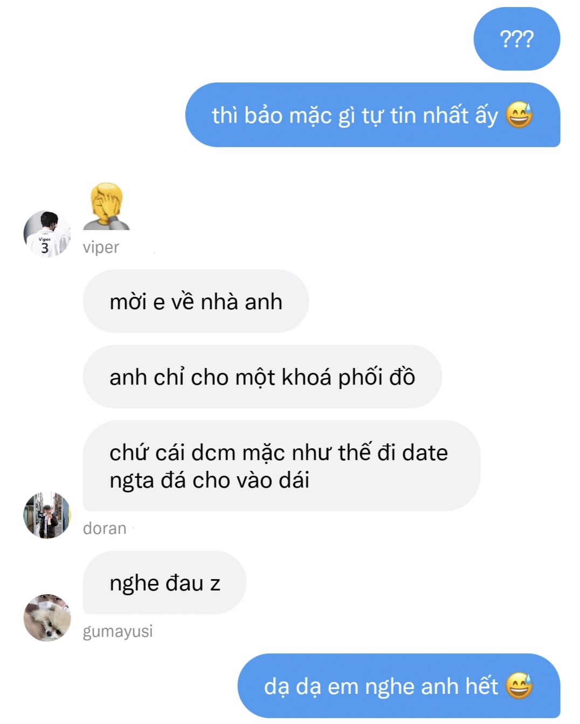Select the 'dạ dạ em nghe anh hết' message
This screenshot has width=580, height=724.
pyautogui.click(x=399, y=686)
